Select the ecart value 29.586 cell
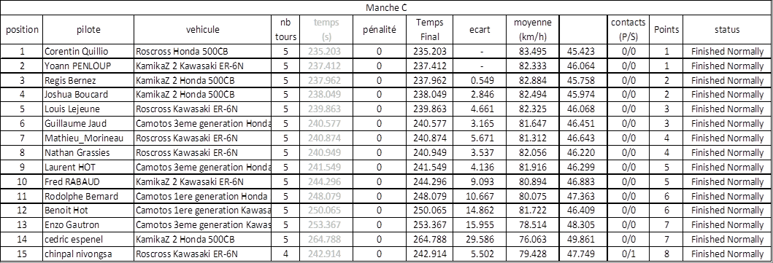This screenshot has height=263, width=773. pos(479,240)
